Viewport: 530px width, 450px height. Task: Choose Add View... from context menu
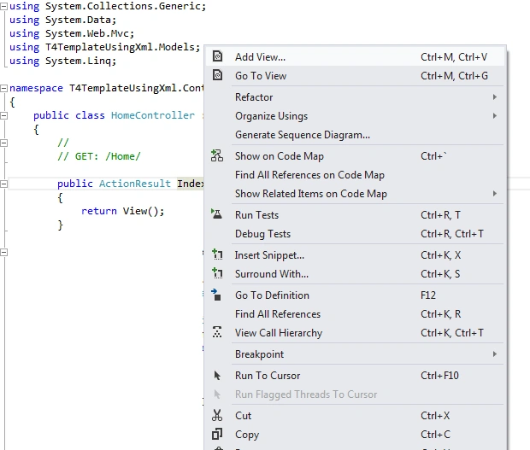[x=355, y=56]
